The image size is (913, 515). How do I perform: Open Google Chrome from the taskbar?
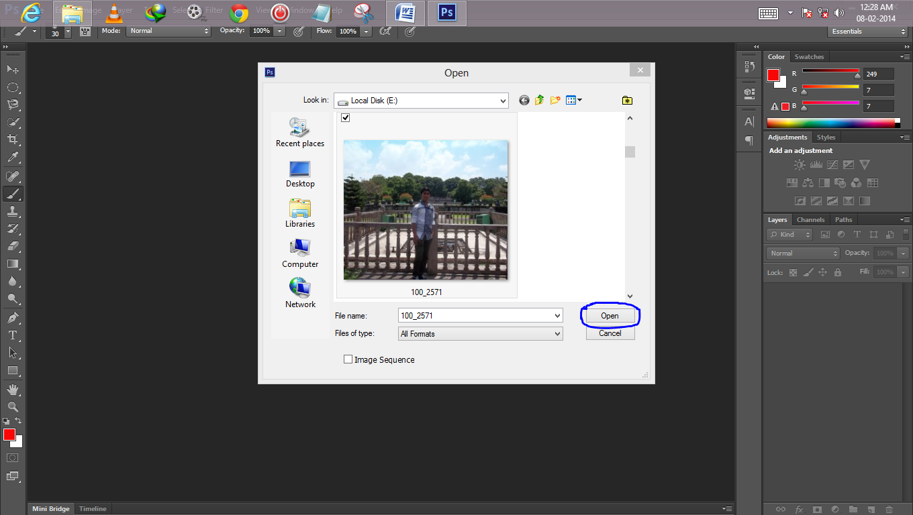239,13
